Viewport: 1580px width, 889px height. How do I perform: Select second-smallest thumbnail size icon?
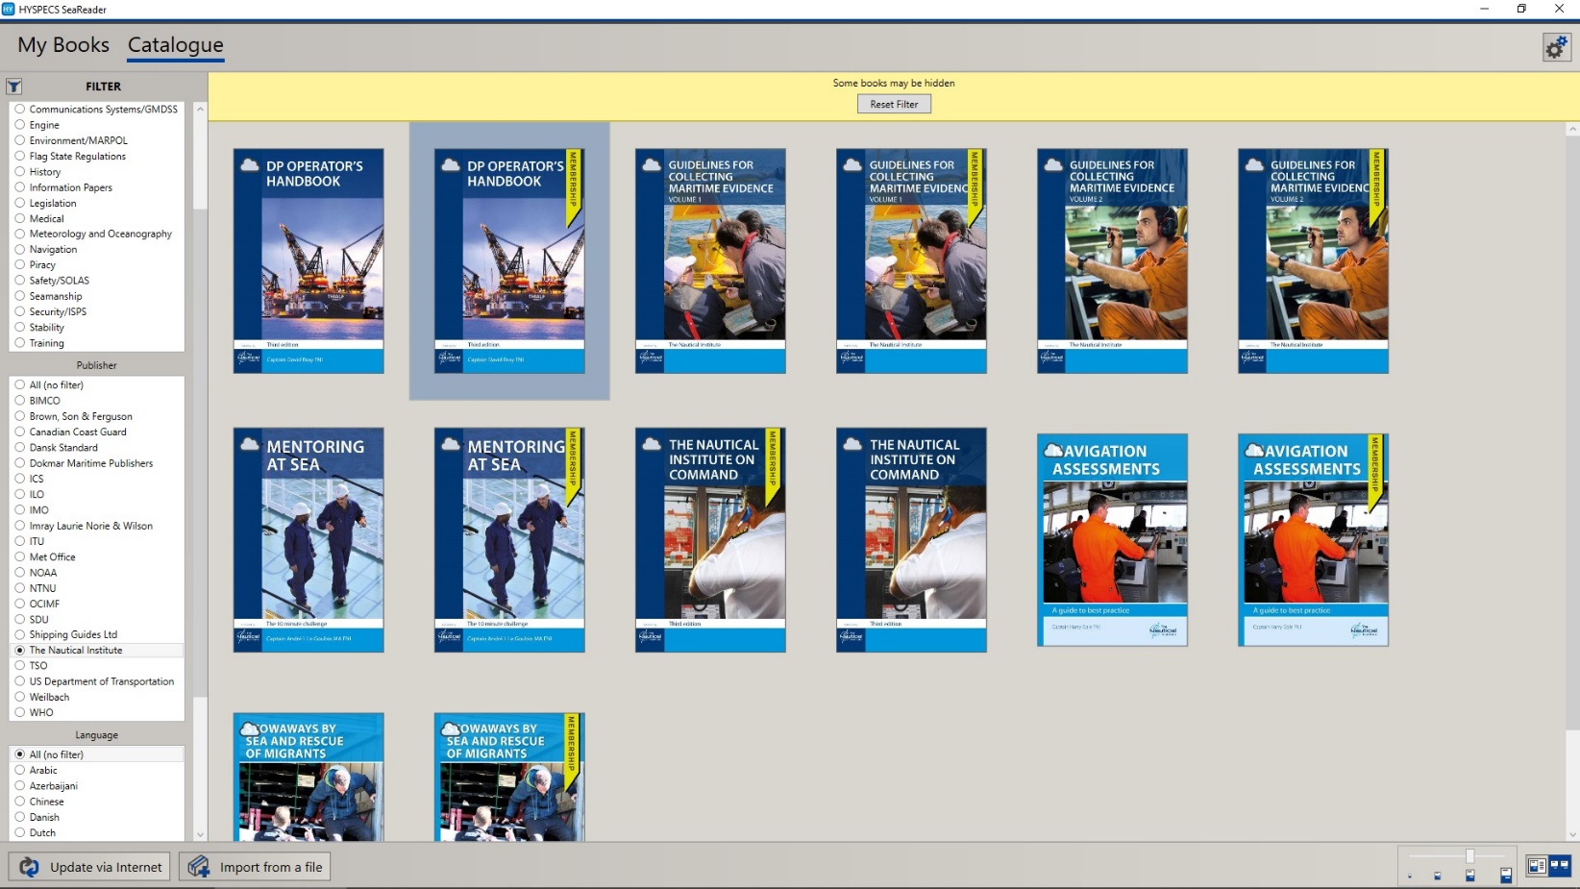1438,876
